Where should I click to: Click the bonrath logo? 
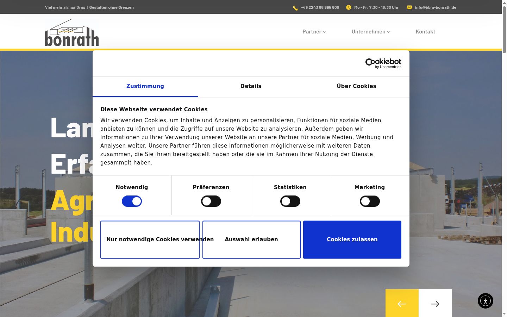point(72,32)
